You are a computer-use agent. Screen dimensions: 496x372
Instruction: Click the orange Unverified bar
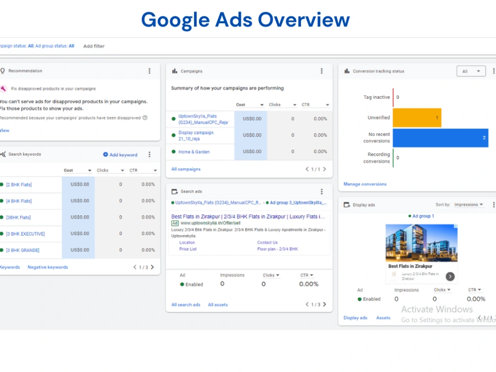coord(417,118)
